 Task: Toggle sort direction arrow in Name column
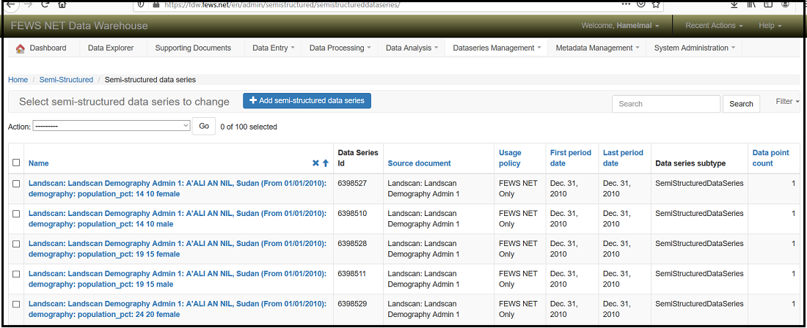(326, 163)
